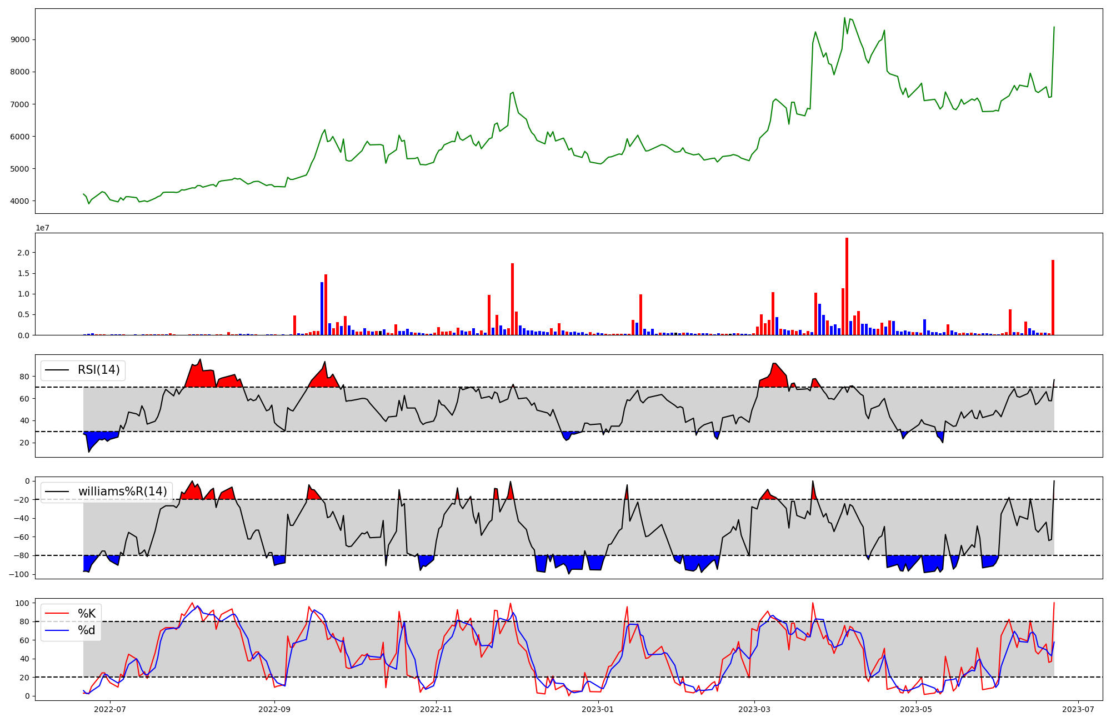
Task: Click the black RSI legend line swatch
Action: coord(57,370)
